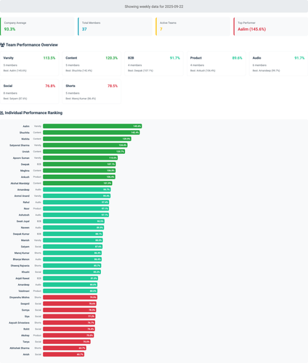This screenshot has width=308, height=363.
Task: Click Rahul's 97.4% Audio bar
Action: (x=76, y=202)
